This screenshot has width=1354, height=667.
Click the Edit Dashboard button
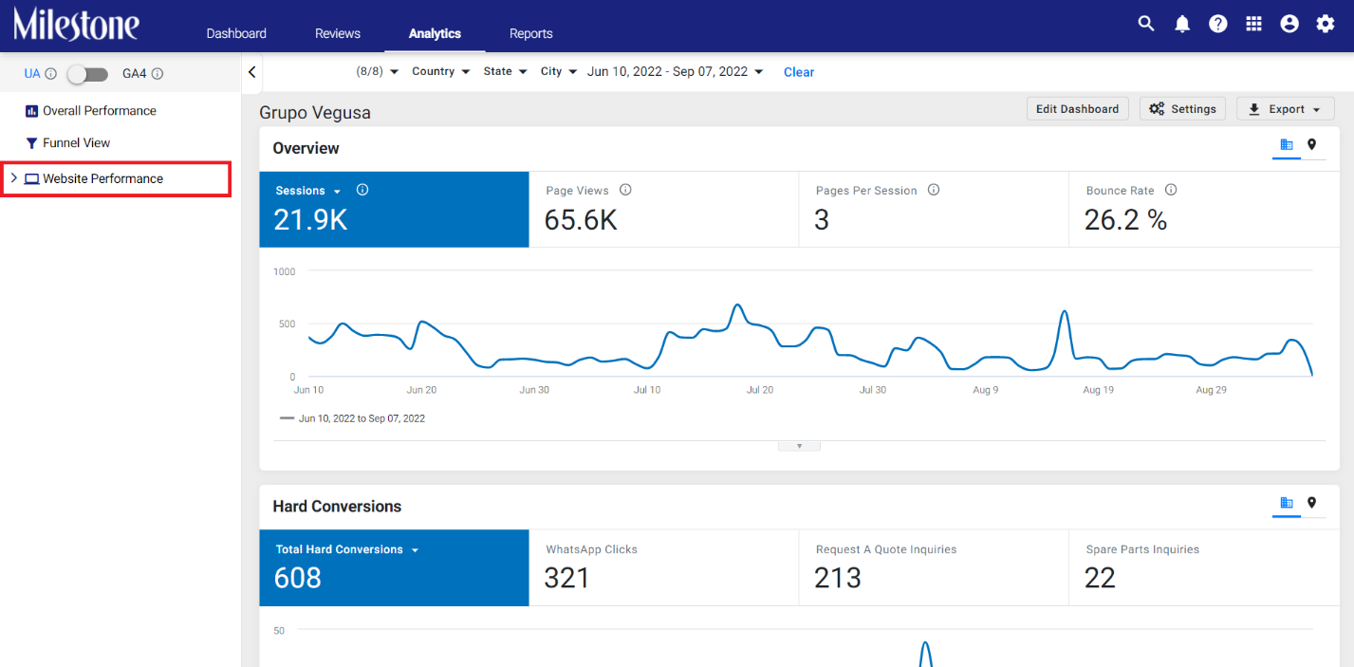click(x=1078, y=109)
